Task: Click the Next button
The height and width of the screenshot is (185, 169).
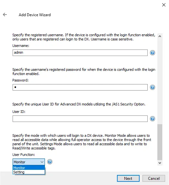Action: 128,179
